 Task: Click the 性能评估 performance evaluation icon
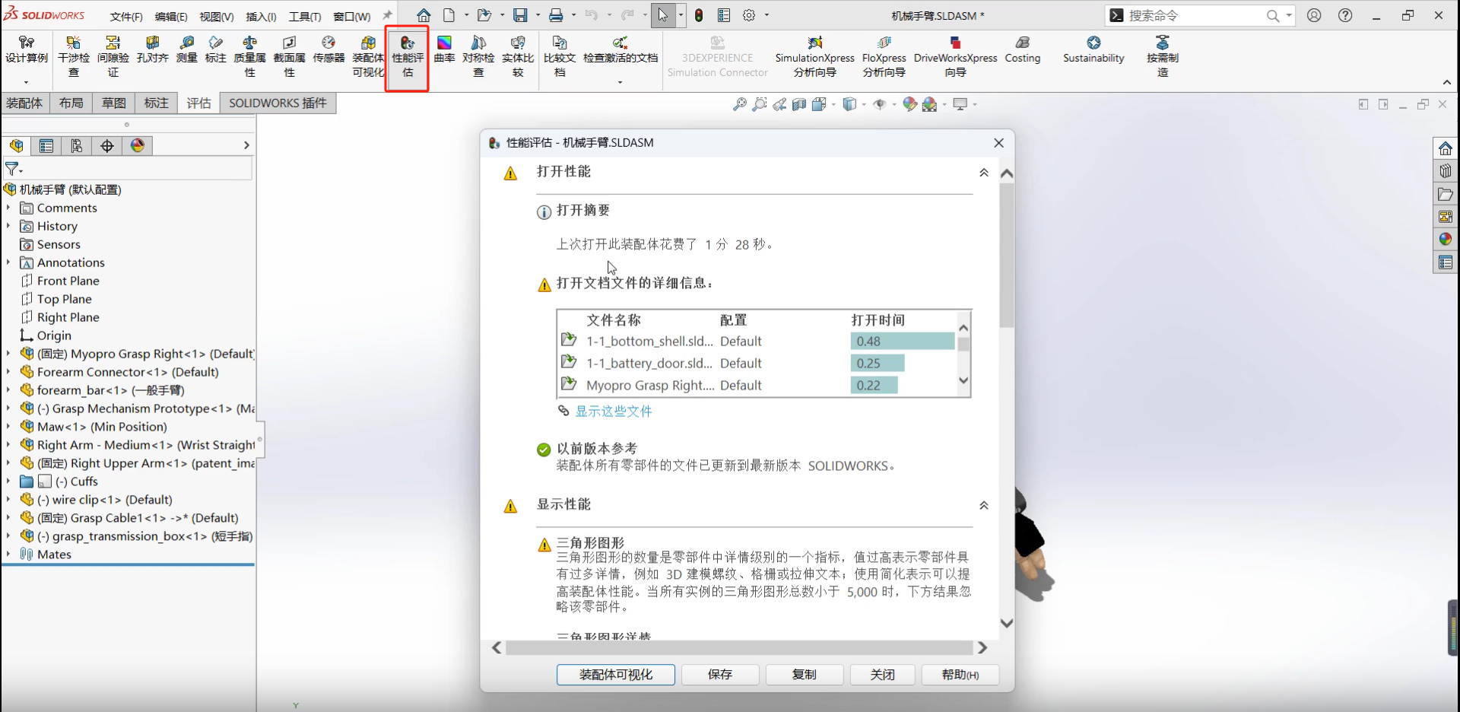click(408, 56)
